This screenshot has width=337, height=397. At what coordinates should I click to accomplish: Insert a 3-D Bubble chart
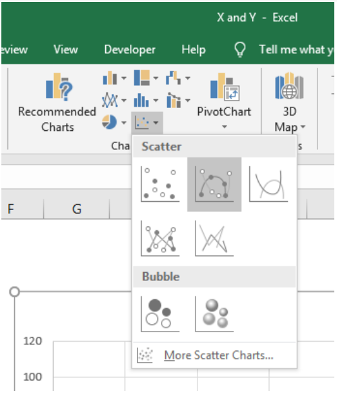[x=214, y=314]
